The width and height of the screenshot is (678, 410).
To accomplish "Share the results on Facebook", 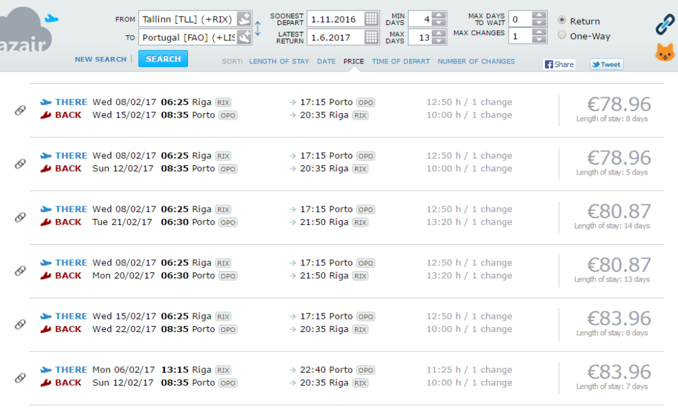I will (x=559, y=64).
